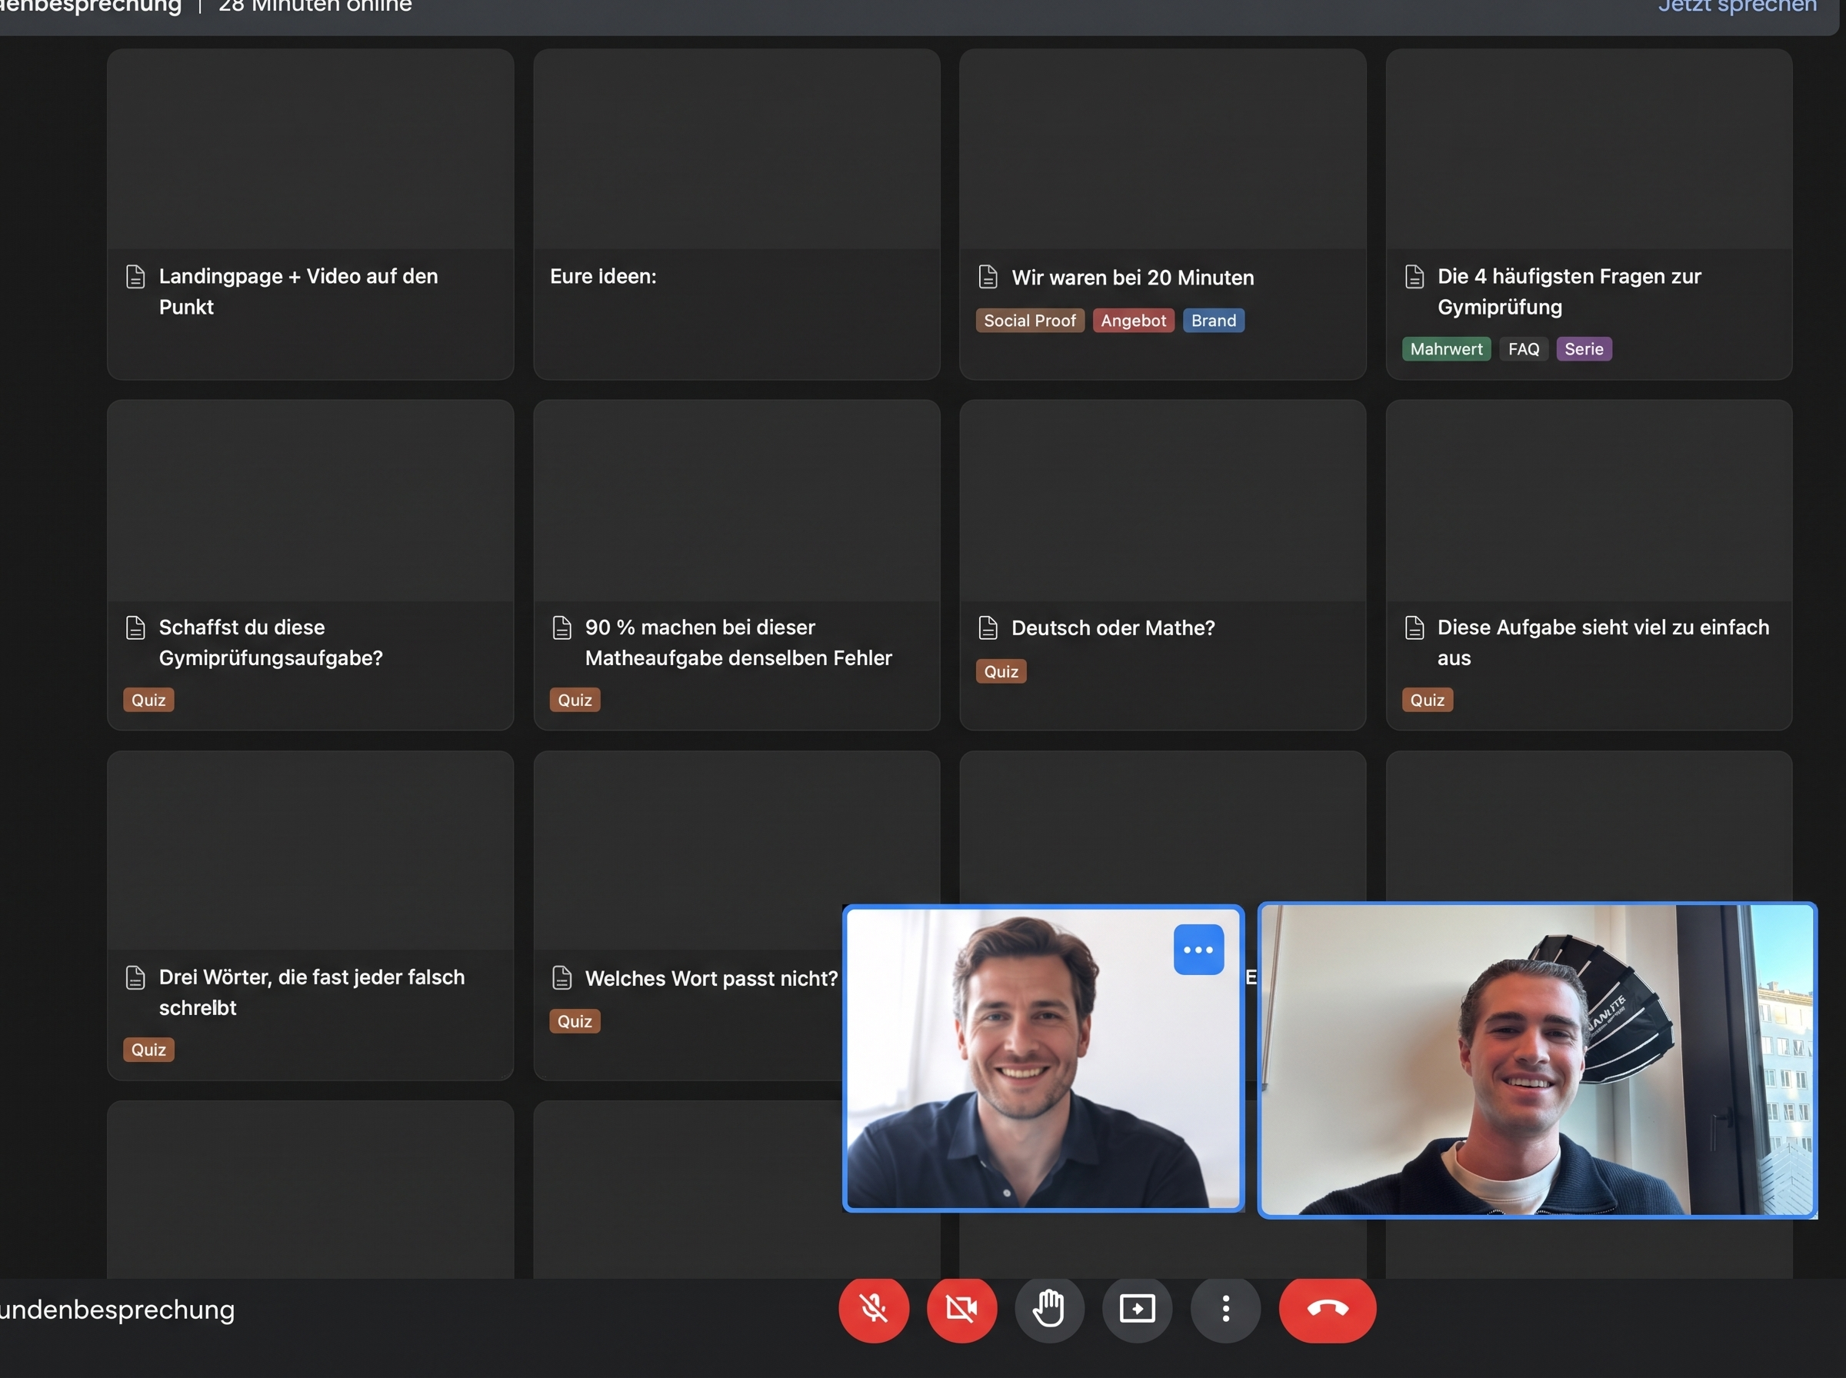
Task: Select the right participant video tile
Action: coord(1538,1060)
